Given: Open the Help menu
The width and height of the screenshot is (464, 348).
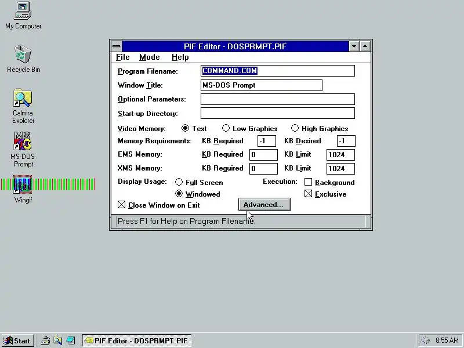Looking at the screenshot, I should point(180,57).
